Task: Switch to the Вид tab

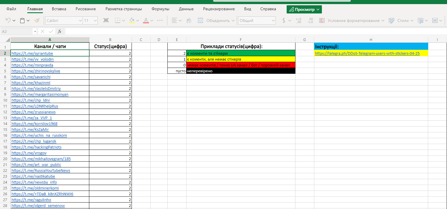Action: pyautogui.click(x=248, y=9)
